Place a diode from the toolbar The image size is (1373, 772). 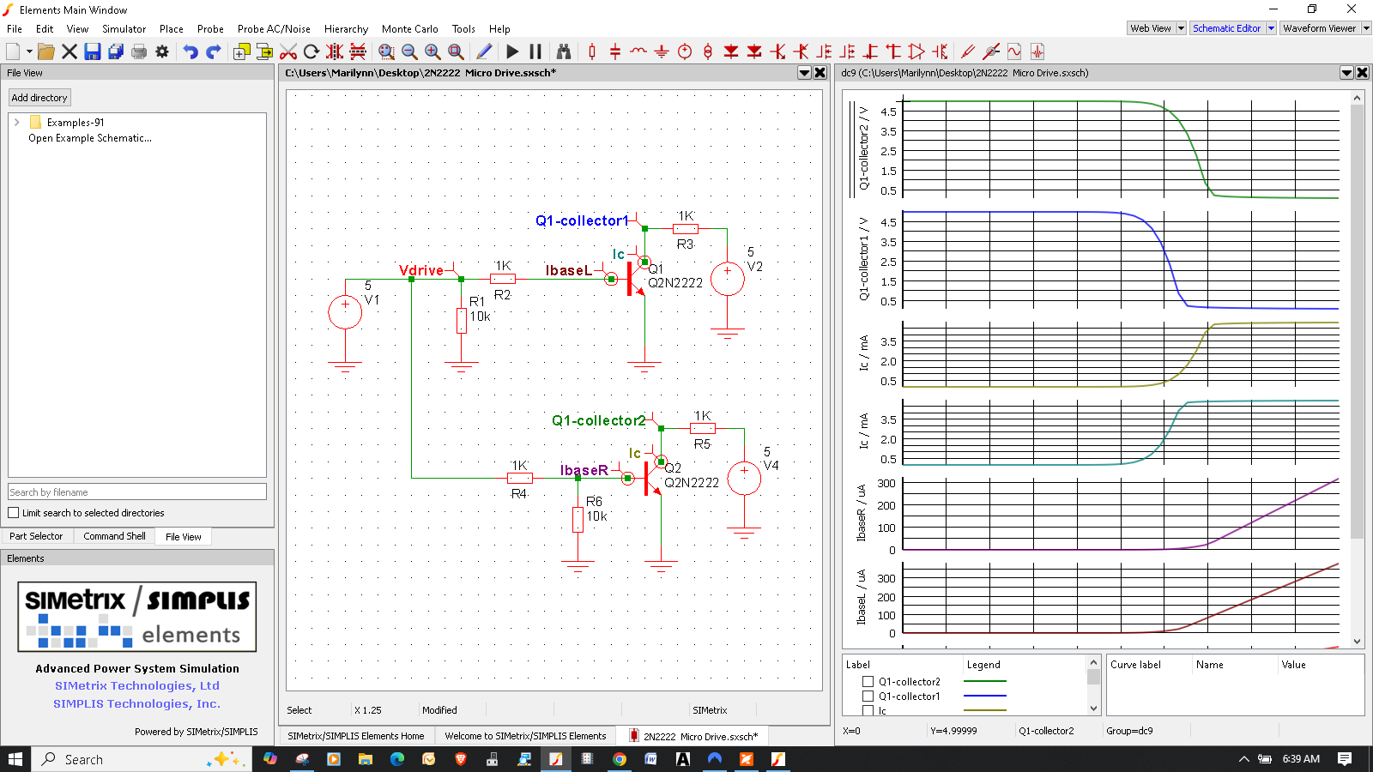coord(731,51)
